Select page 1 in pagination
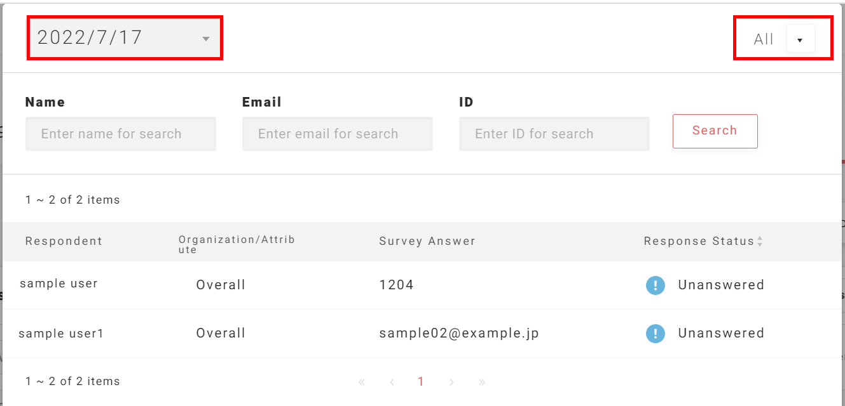 [421, 382]
